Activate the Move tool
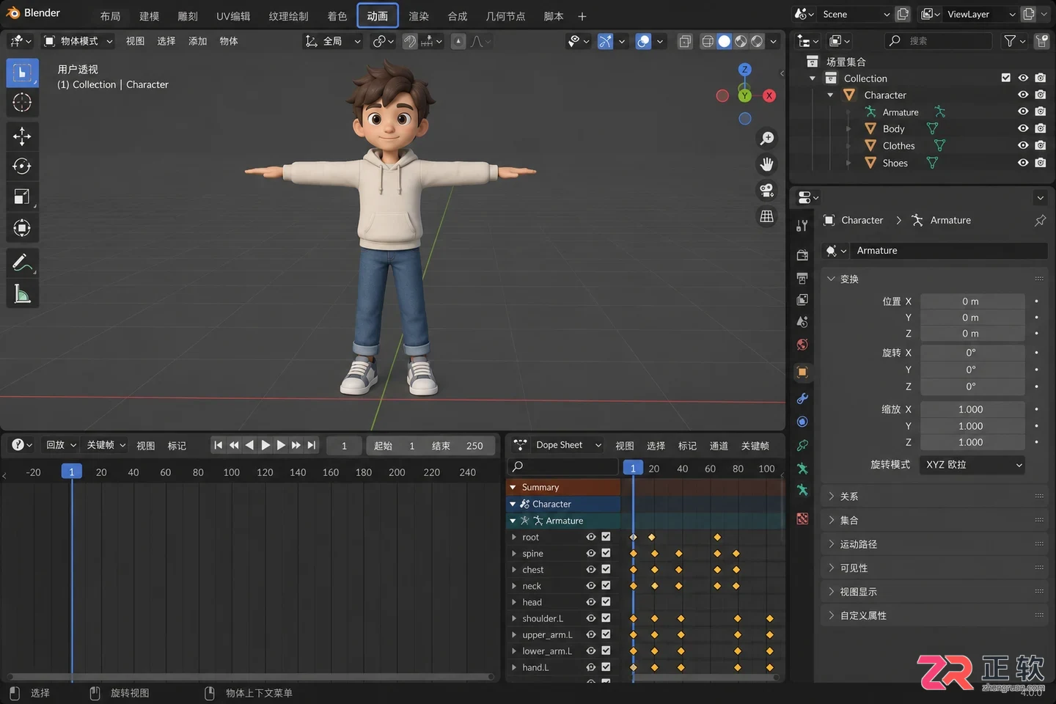Viewport: 1056px width, 704px height. click(22, 136)
